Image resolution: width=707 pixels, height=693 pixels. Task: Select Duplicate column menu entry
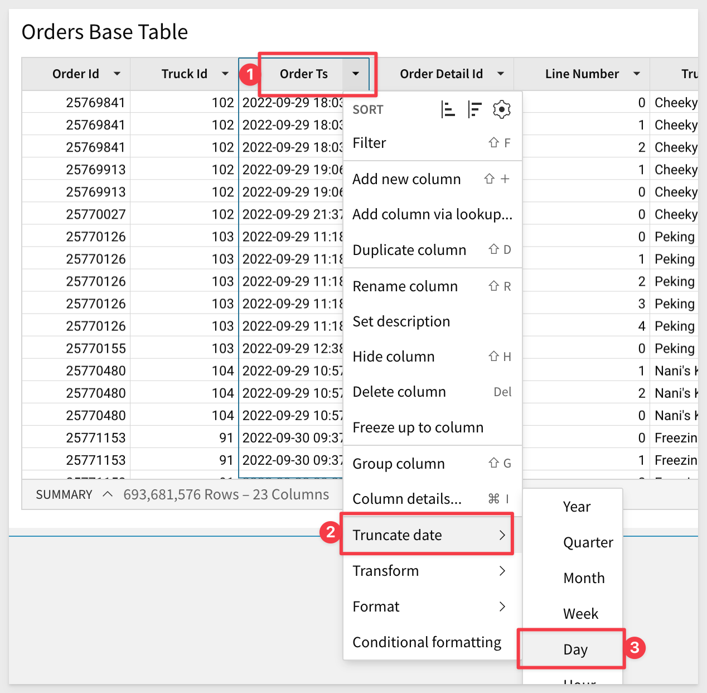point(409,250)
